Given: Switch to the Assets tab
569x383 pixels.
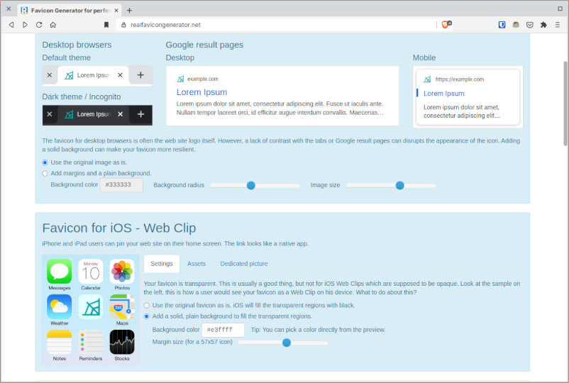Looking at the screenshot, I should point(197,264).
